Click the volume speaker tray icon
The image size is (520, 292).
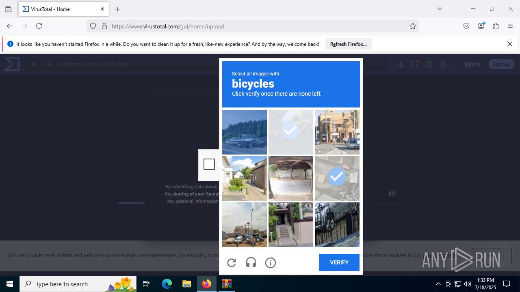pyautogui.click(x=468, y=284)
